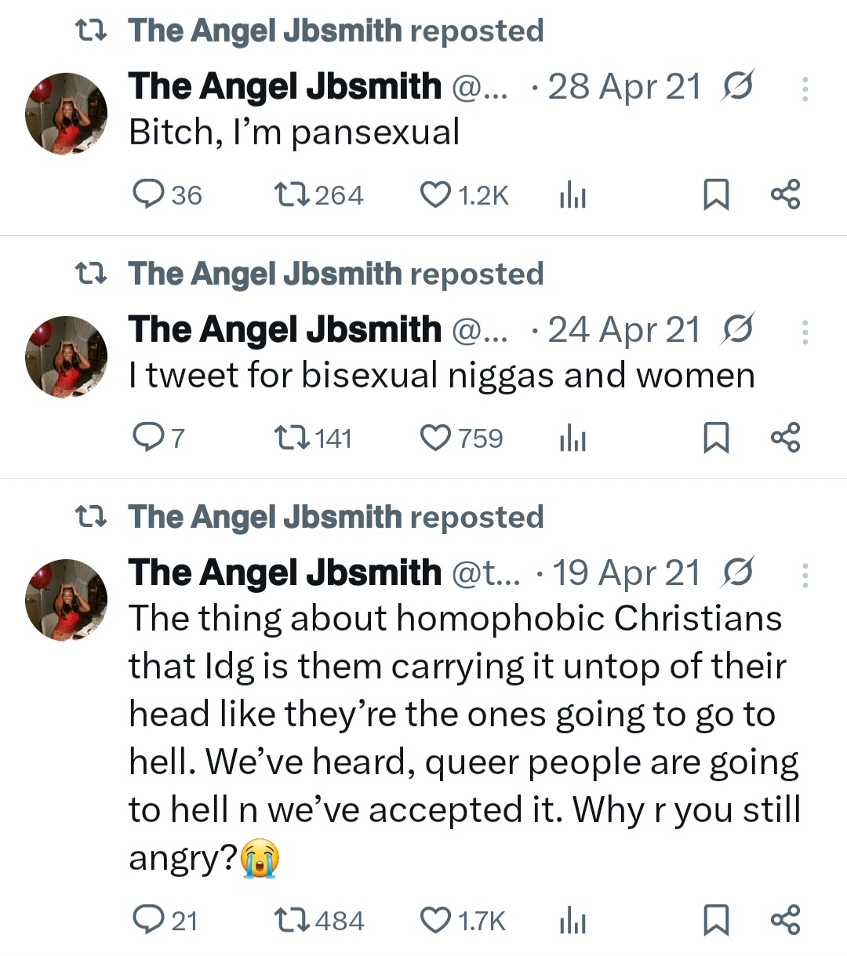The width and height of the screenshot is (847, 956).
Task: Open the 24 Apr 21 tweet date link
Action: click(623, 330)
